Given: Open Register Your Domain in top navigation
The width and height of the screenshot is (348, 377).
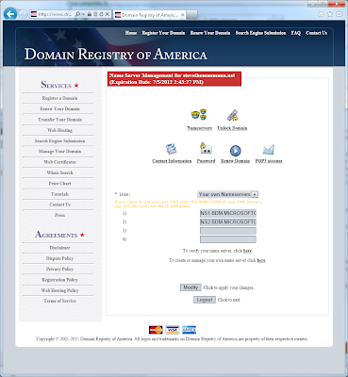Looking at the screenshot, I should (163, 33).
